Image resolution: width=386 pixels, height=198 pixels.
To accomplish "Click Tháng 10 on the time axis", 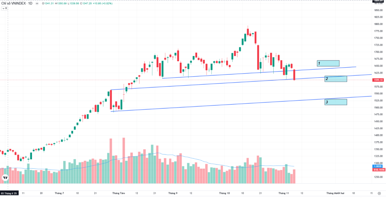I will point(224,193).
